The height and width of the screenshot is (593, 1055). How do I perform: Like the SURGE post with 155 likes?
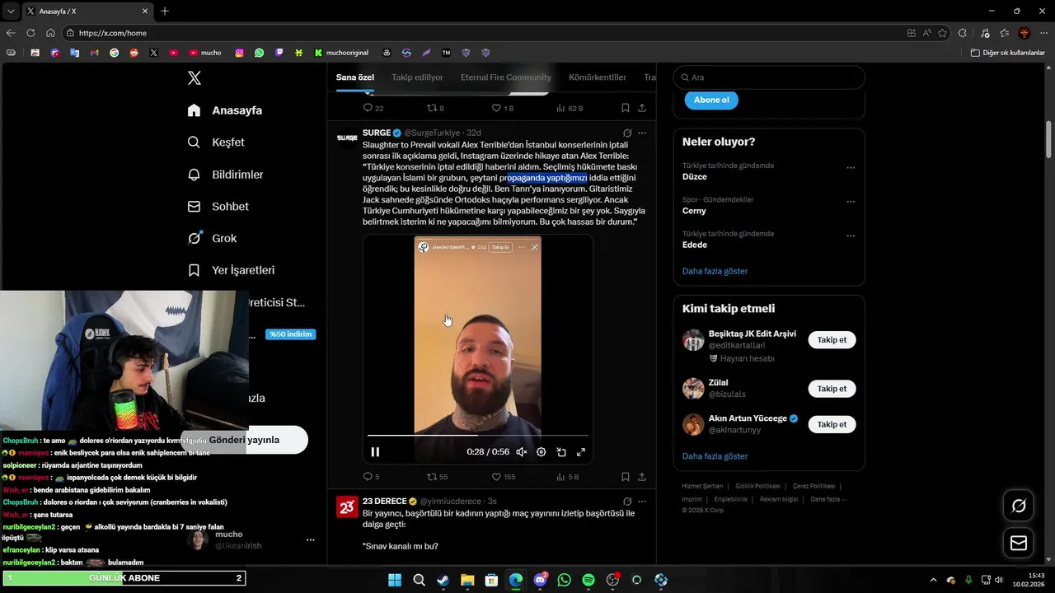[503, 477]
